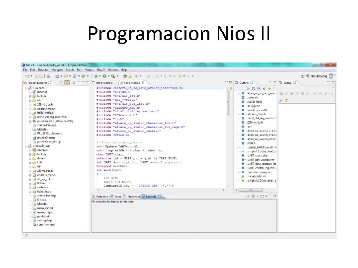This screenshot has width=358, height=268.
Task: Toggle Link with Editor in Project Explorer
Action: pyautogui.click(x=67, y=83)
